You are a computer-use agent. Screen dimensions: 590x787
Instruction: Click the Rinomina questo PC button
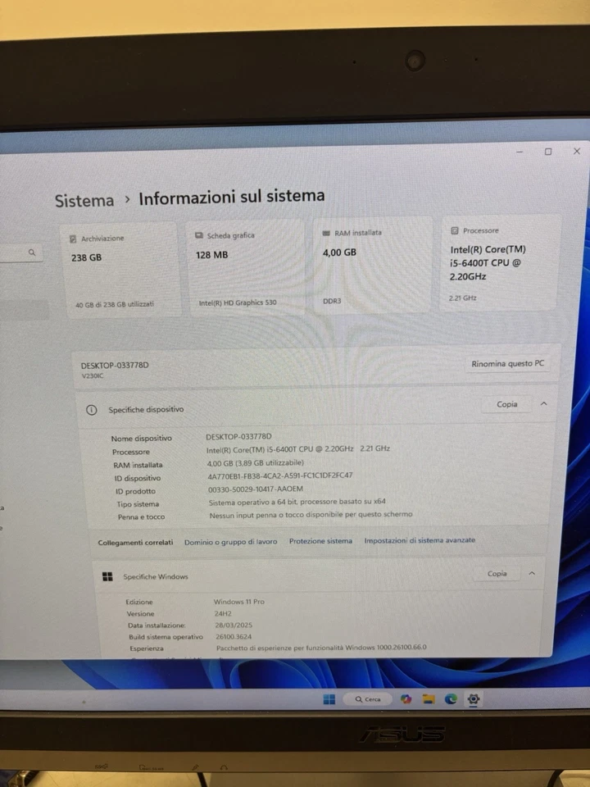point(508,363)
